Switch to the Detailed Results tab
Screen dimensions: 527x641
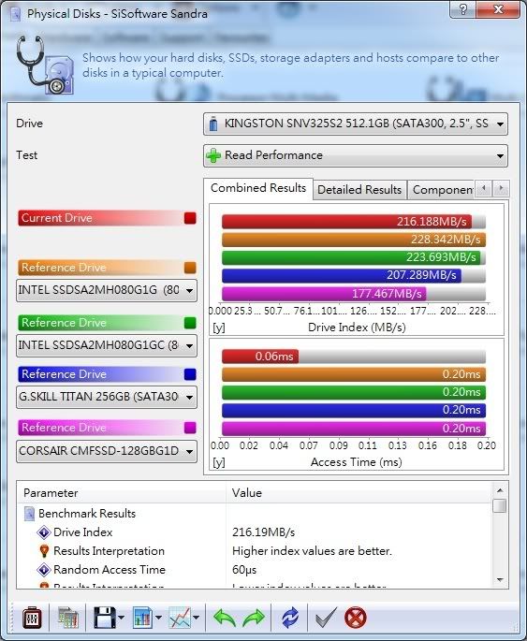359,190
